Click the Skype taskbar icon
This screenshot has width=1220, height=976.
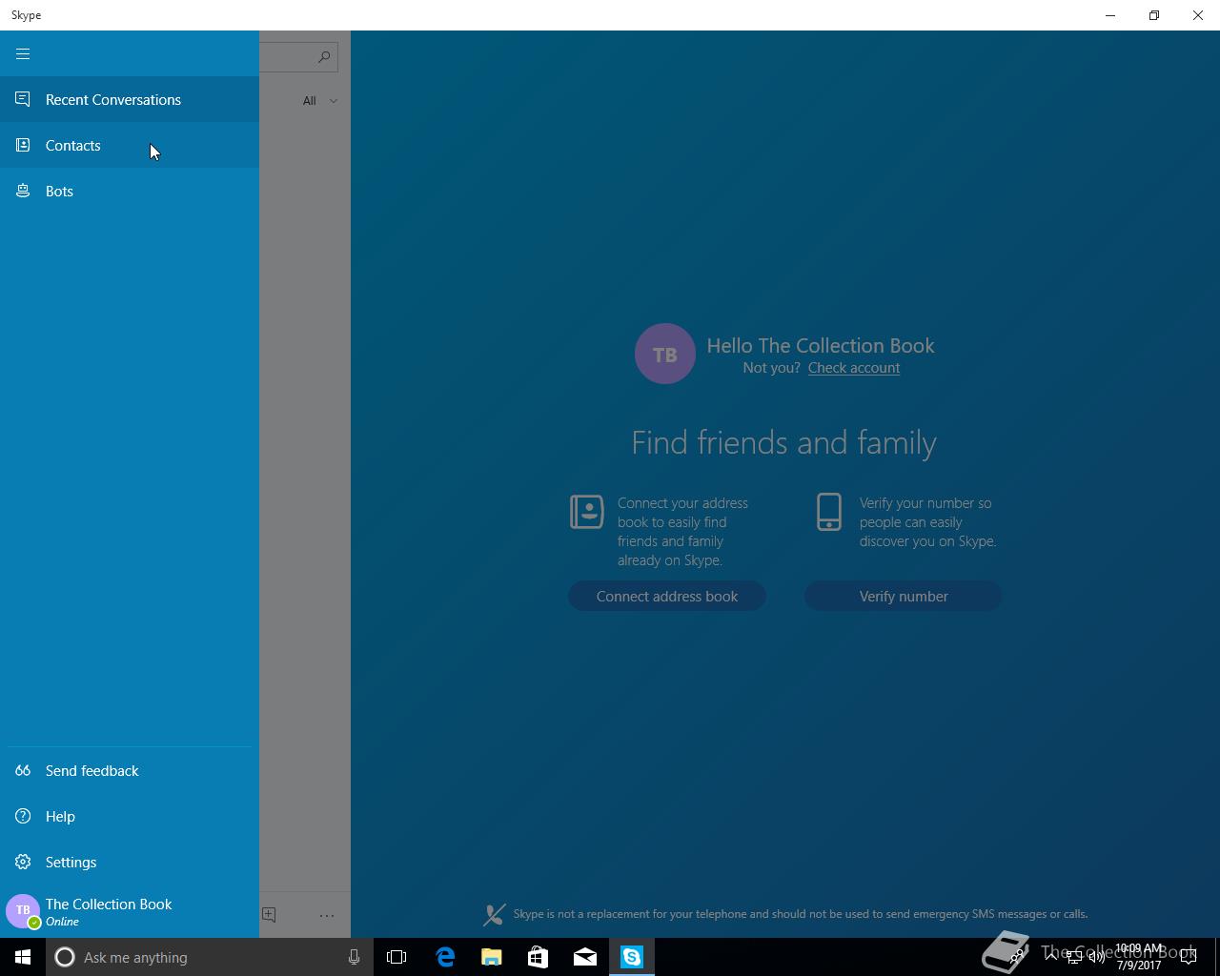click(x=632, y=957)
